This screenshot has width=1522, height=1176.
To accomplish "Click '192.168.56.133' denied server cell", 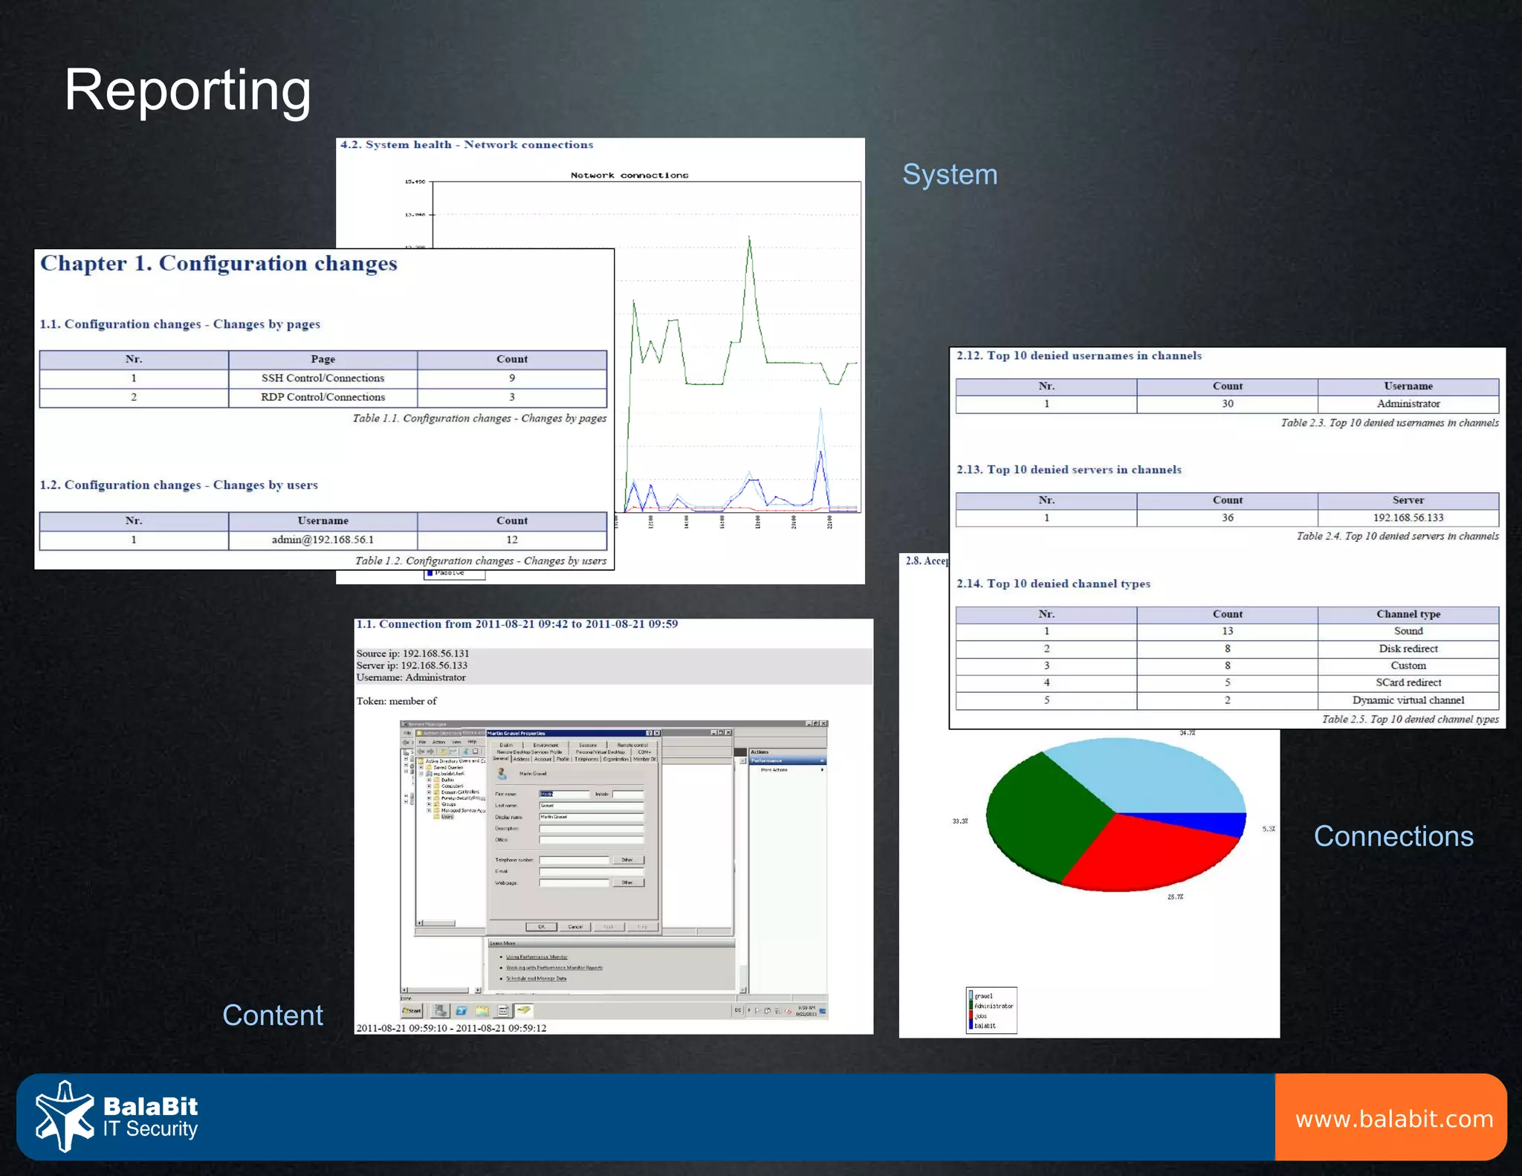I will click(1408, 518).
